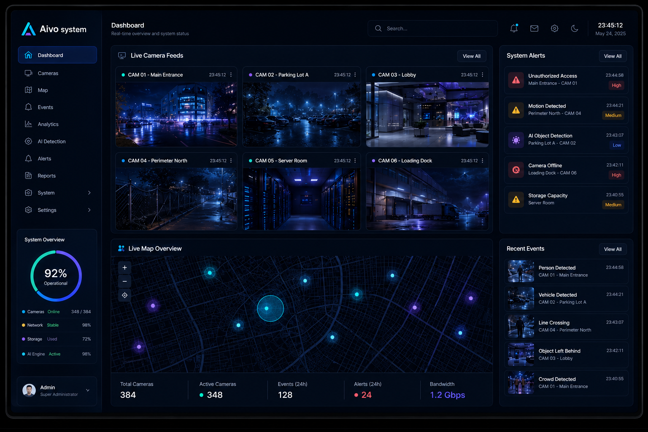Click the AI Object Detection alert icon
The height and width of the screenshot is (432, 648).
[516, 140]
